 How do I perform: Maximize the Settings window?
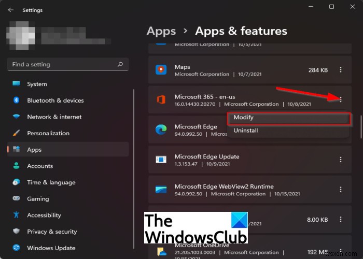(331, 7)
